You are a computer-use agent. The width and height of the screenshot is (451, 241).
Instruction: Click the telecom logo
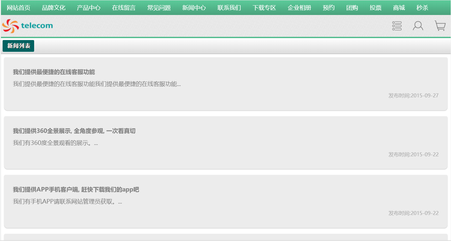pos(28,26)
